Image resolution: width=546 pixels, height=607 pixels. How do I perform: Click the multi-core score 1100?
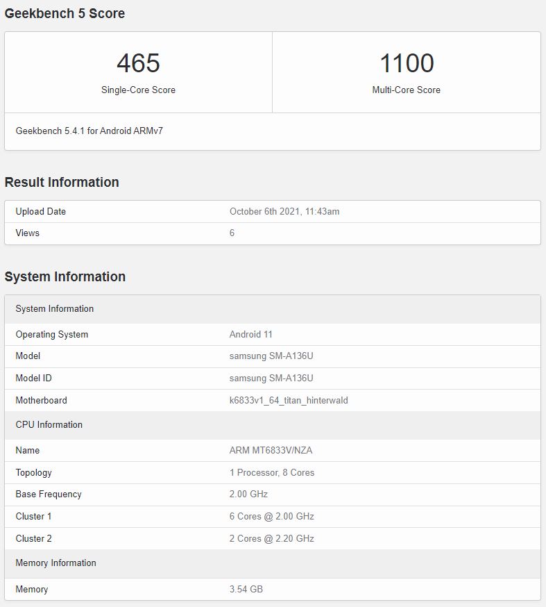[x=407, y=63]
